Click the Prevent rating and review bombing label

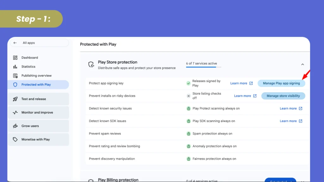[x=114, y=146]
